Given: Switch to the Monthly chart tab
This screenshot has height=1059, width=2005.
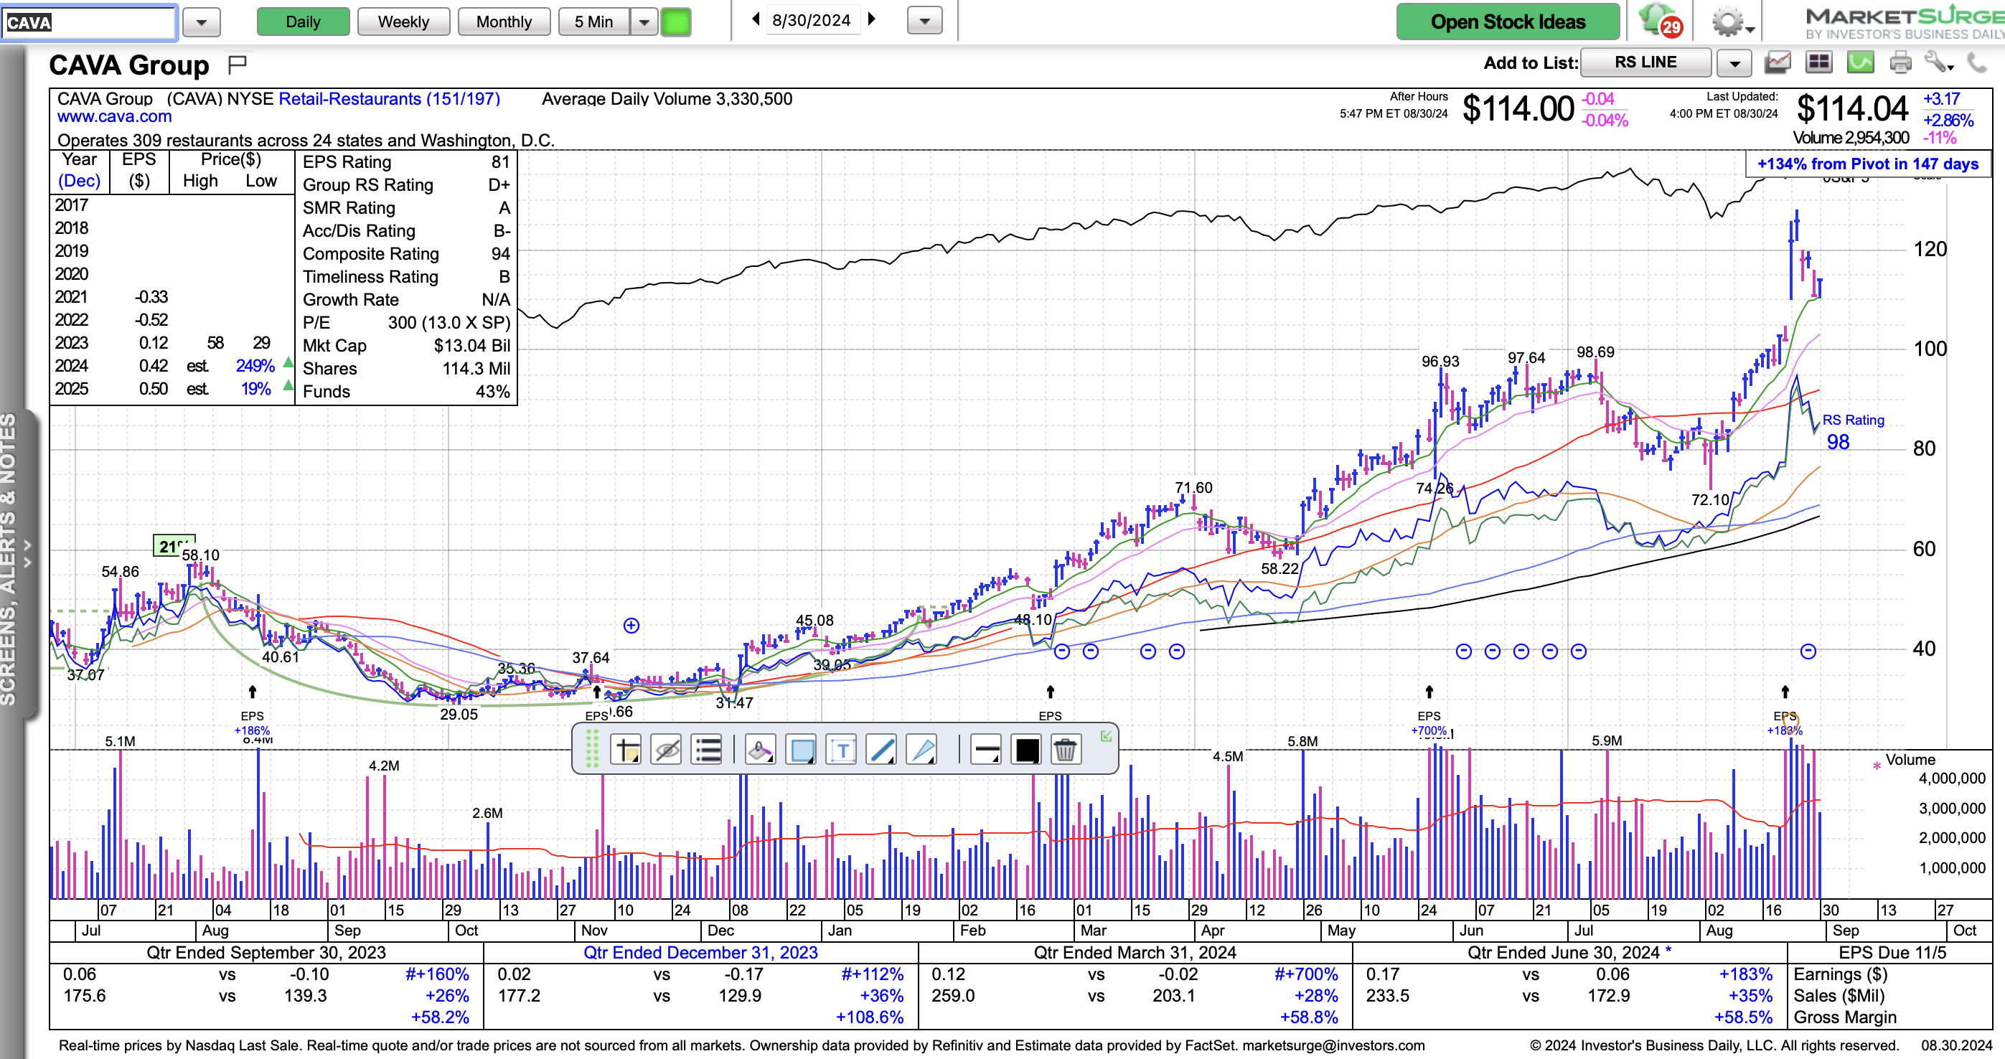Looking at the screenshot, I should (x=504, y=22).
